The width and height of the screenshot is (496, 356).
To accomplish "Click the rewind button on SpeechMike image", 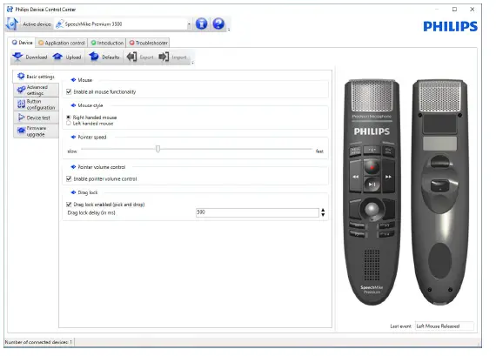I will click(355, 177).
